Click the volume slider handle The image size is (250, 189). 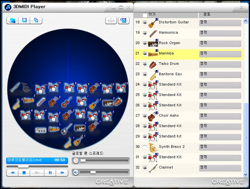coord(93,172)
